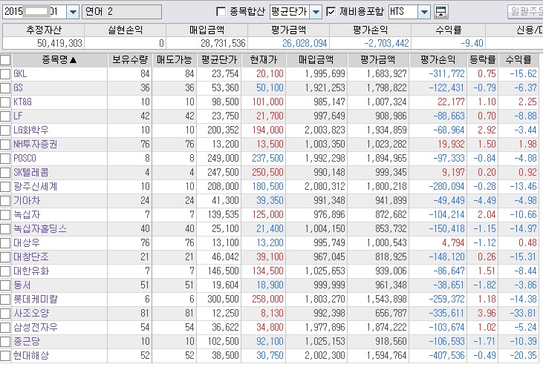Uncheck the 제비용포함 checkbox
This screenshot has height=367, width=543.
[x=331, y=12]
